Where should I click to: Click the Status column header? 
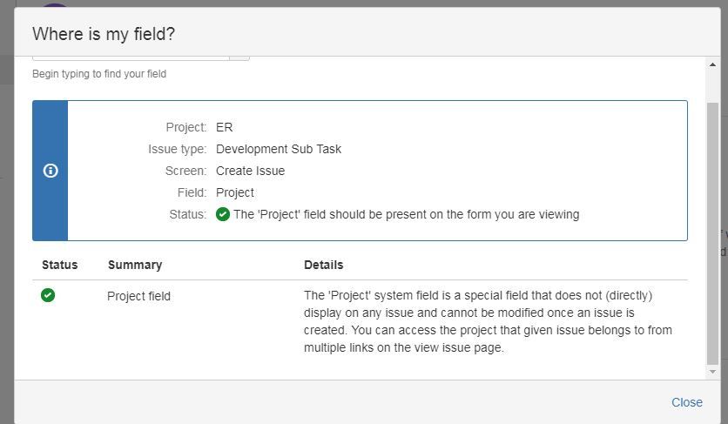coord(59,265)
